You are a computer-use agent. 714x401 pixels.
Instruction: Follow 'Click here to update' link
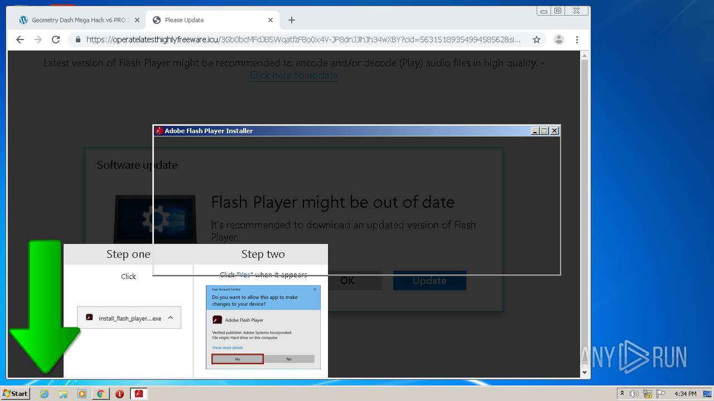[x=293, y=75]
